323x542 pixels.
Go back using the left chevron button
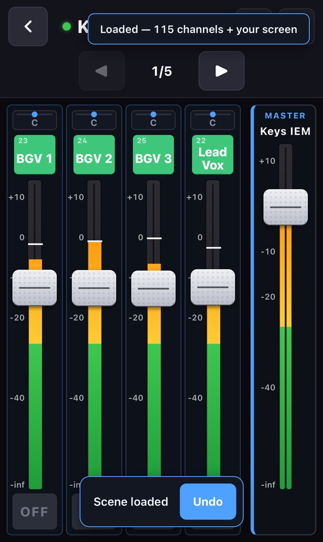pyautogui.click(x=28, y=26)
